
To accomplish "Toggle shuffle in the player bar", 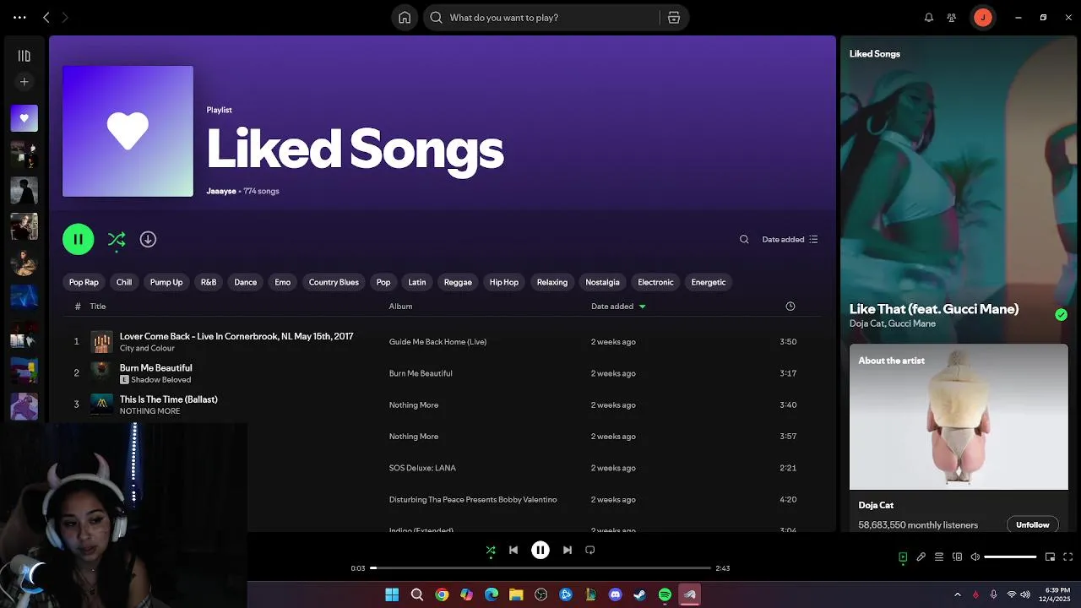I will tap(491, 550).
